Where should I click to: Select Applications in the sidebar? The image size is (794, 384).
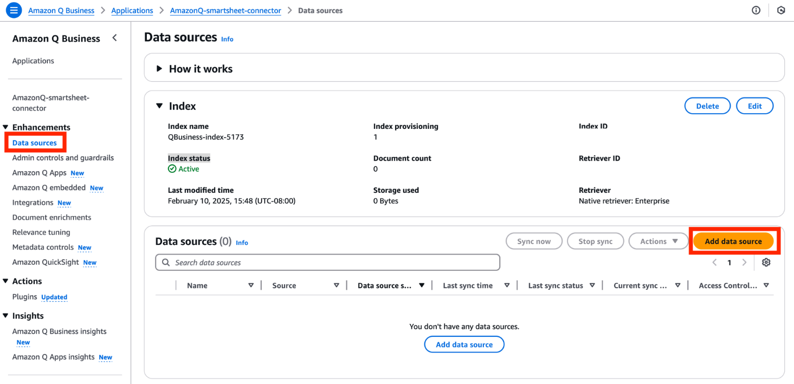tap(33, 61)
